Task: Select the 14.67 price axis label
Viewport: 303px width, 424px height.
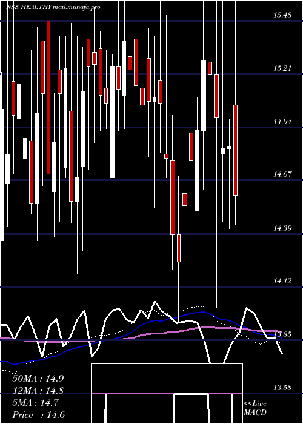Action: click(x=282, y=174)
